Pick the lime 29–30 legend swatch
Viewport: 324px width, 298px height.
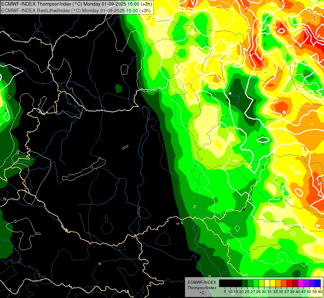(x=261, y=283)
